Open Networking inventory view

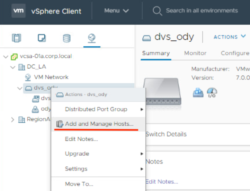click(x=92, y=38)
